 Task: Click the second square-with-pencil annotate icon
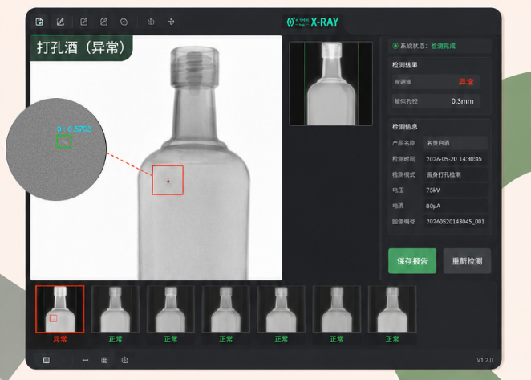coord(104,22)
